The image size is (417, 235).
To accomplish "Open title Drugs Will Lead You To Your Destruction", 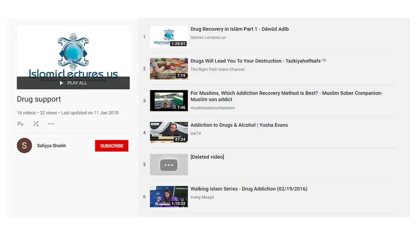I will point(255,61).
